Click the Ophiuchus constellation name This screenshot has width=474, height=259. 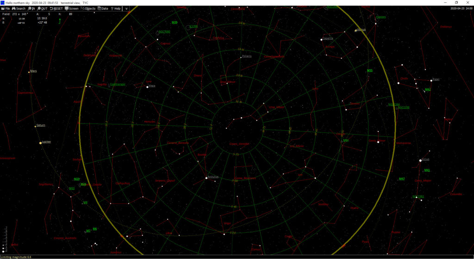tap(122, 183)
